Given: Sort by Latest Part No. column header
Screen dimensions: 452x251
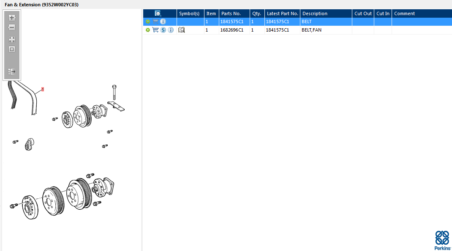Looking at the screenshot, I should coord(282,13).
